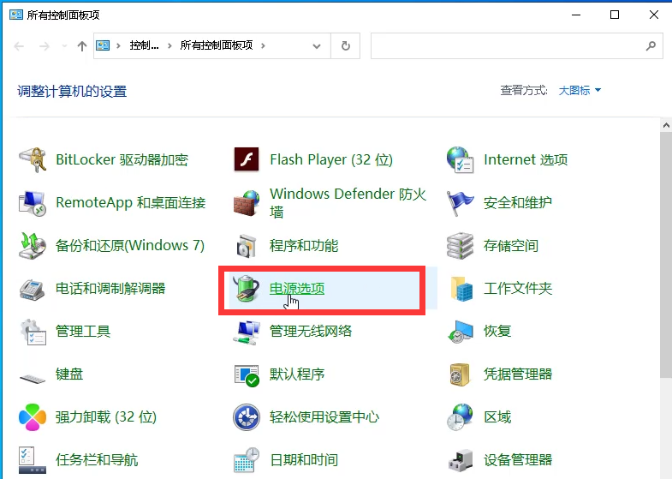The height and width of the screenshot is (479, 672).
Task: Open Flash Player (32 位) icon
Action: pyautogui.click(x=247, y=160)
